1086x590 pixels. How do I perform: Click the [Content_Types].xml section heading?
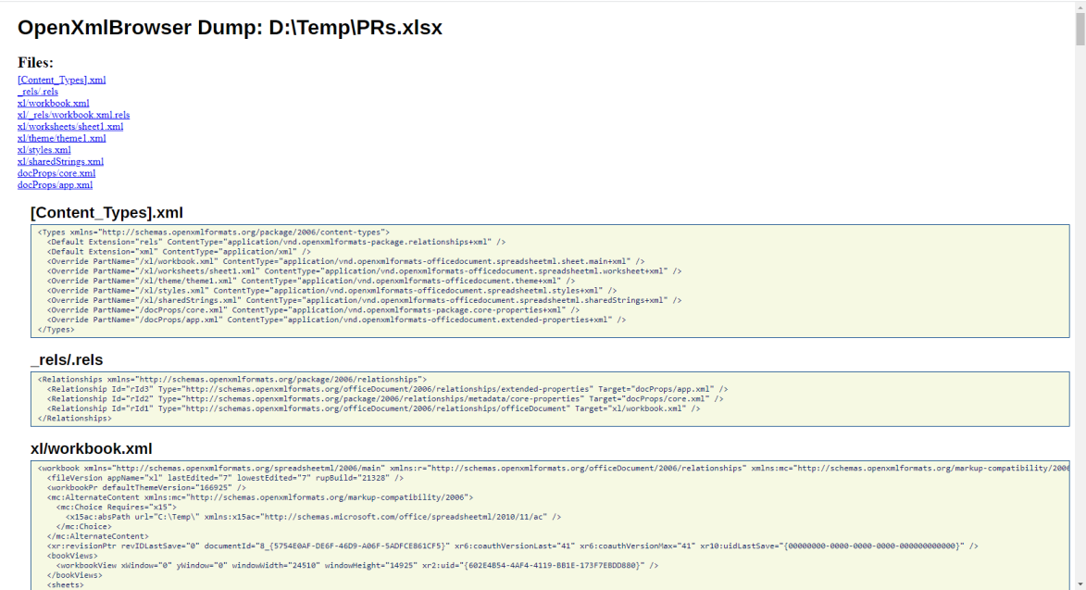(106, 212)
